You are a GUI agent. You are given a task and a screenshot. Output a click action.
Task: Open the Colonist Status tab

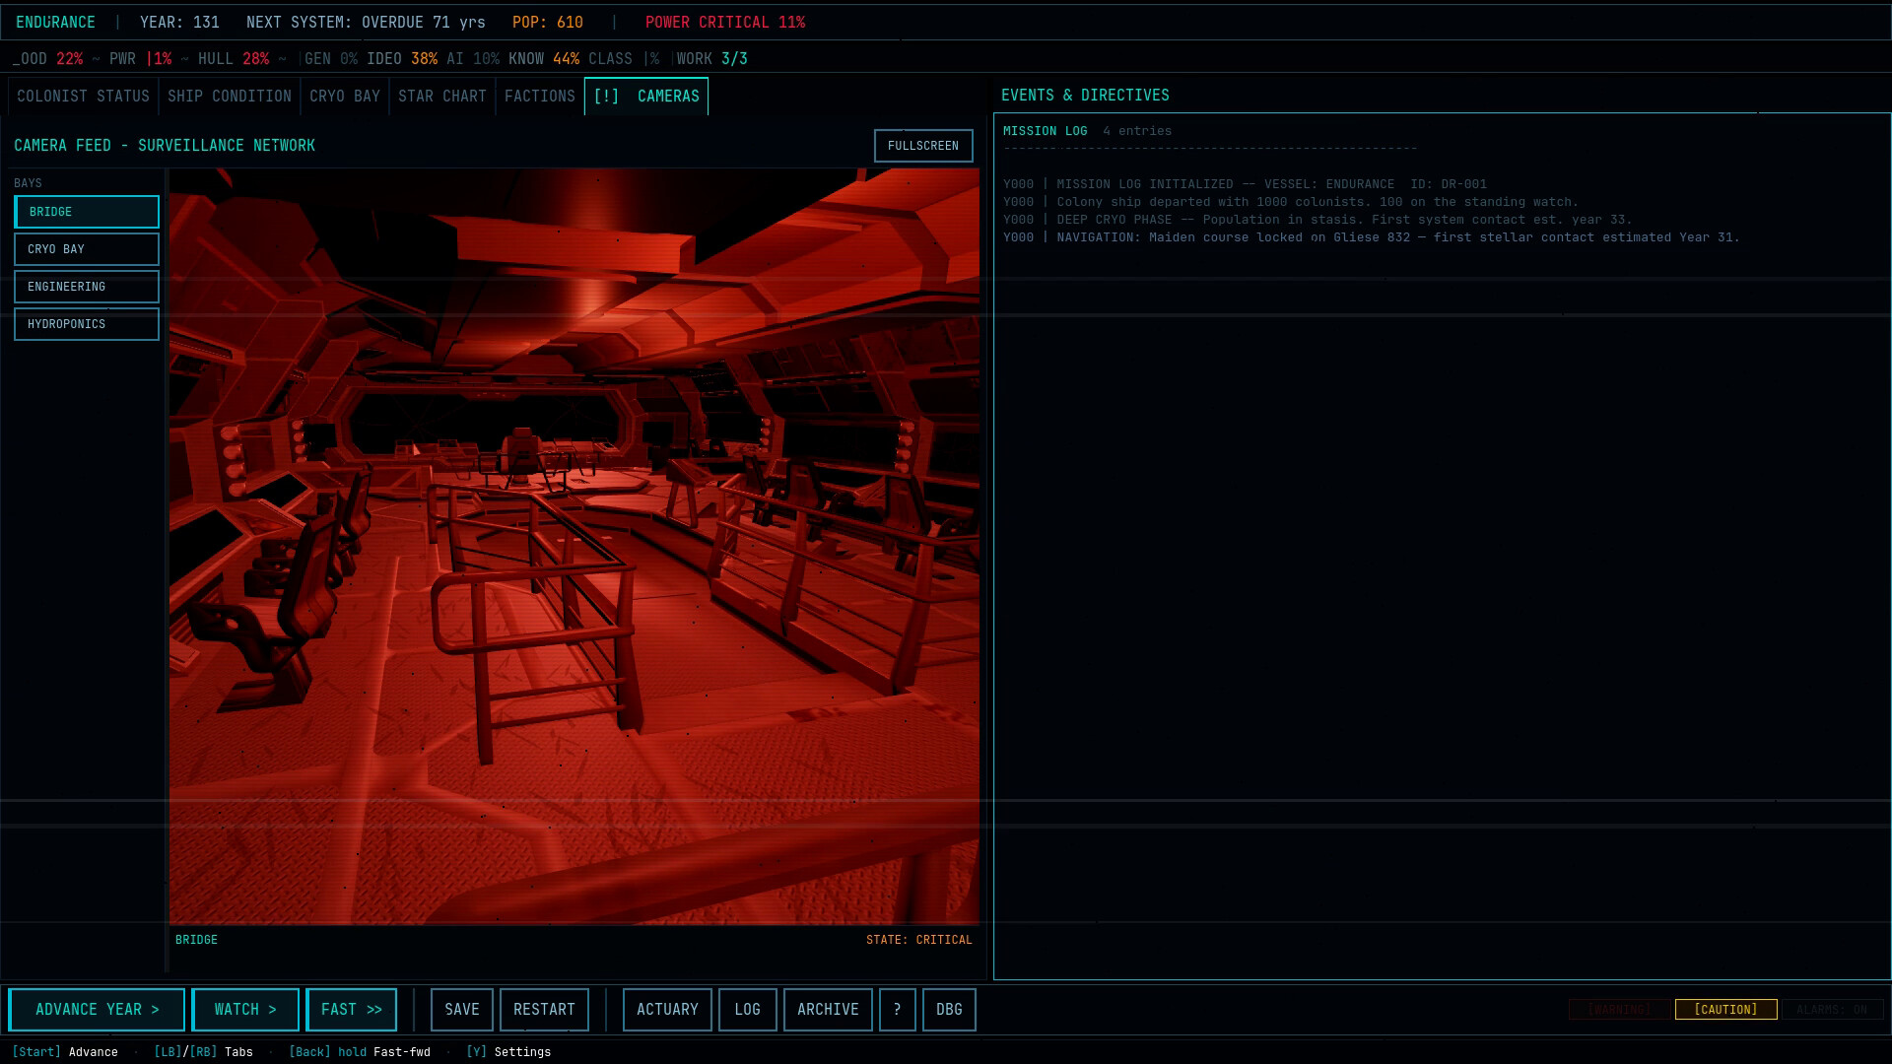[x=83, y=97]
